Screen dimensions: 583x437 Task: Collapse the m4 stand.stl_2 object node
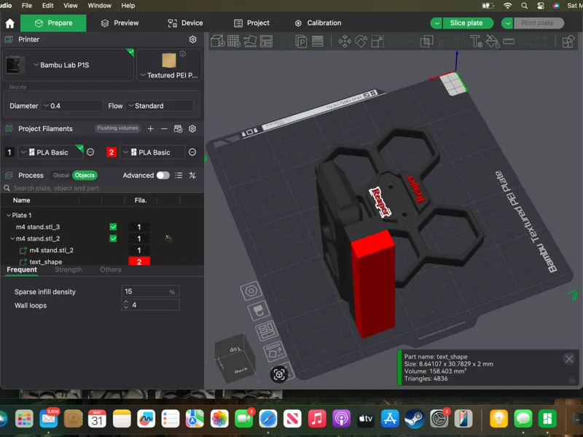[x=12, y=239]
